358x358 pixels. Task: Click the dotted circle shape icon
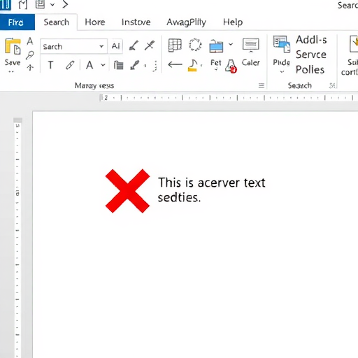click(x=195, y=45)
